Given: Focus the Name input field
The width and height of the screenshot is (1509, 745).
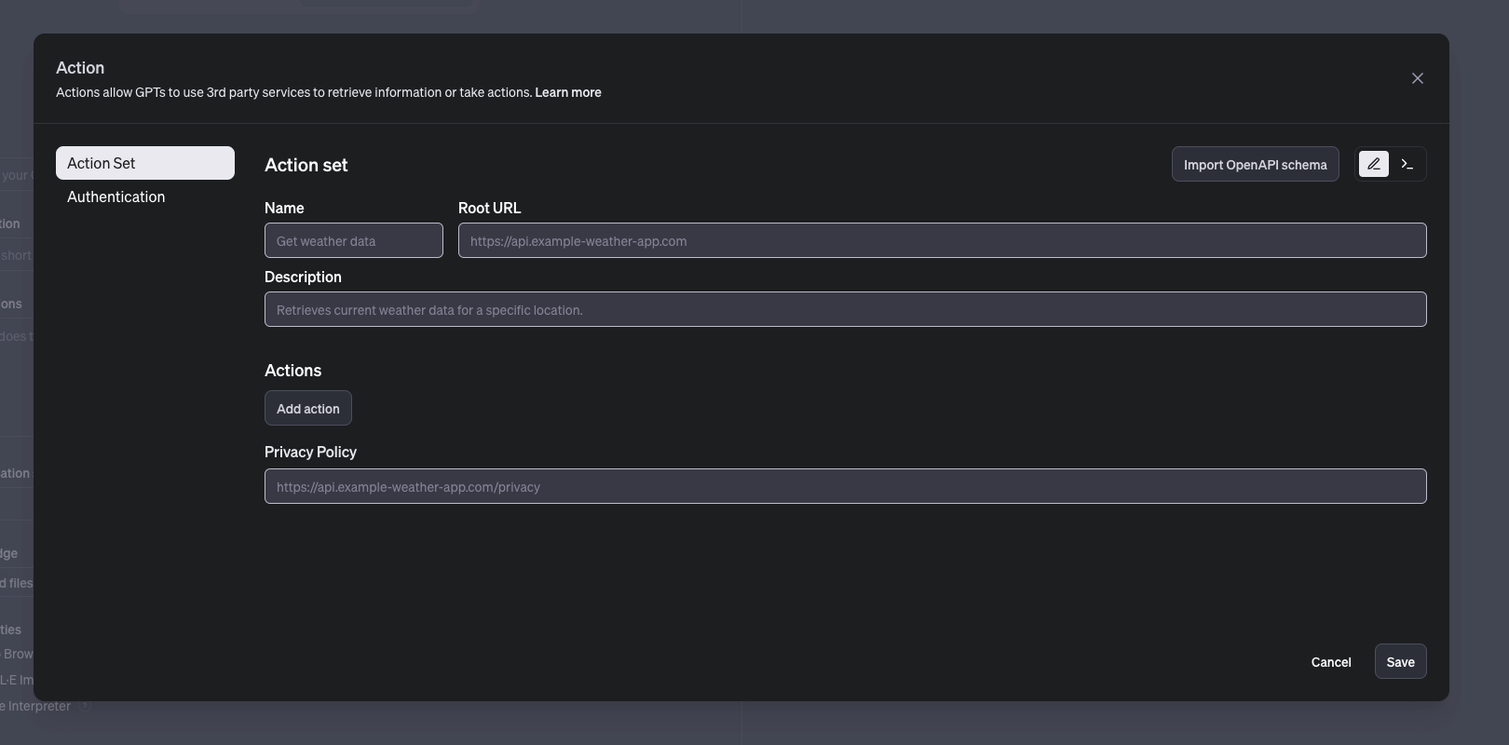Looking at the screenshot, I should tap(354, 240).
